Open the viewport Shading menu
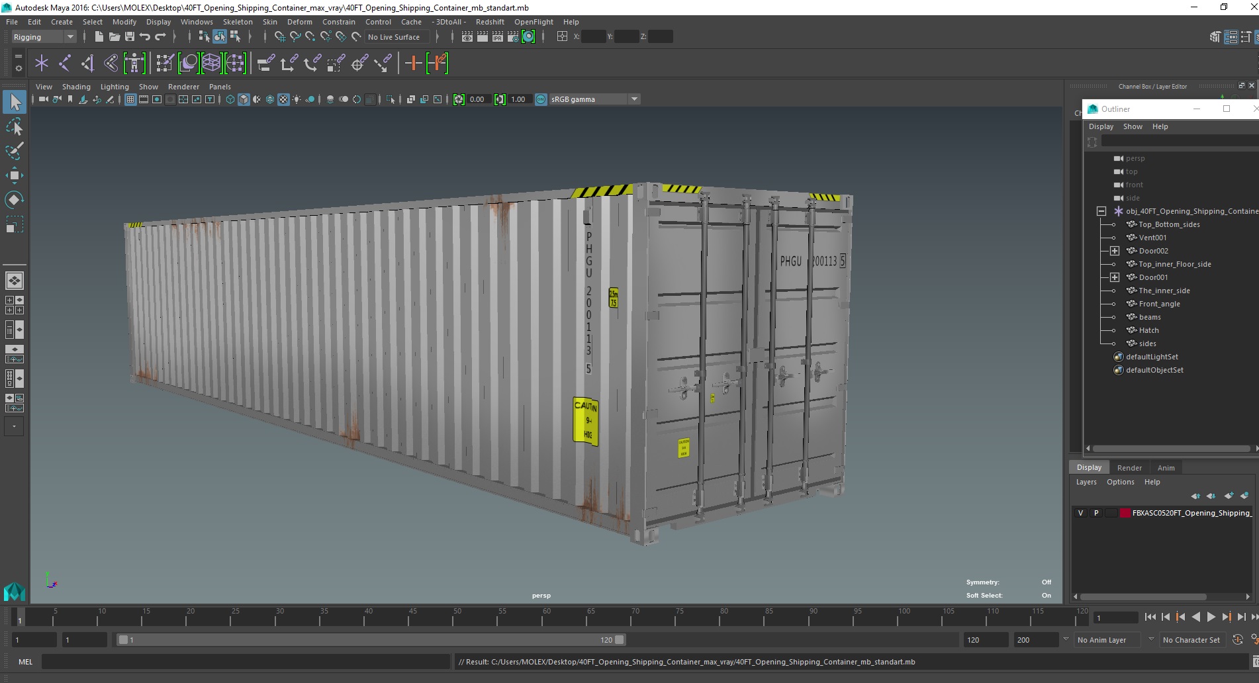The width and height of the screenshot is (1259, 683). click(76, 87)
